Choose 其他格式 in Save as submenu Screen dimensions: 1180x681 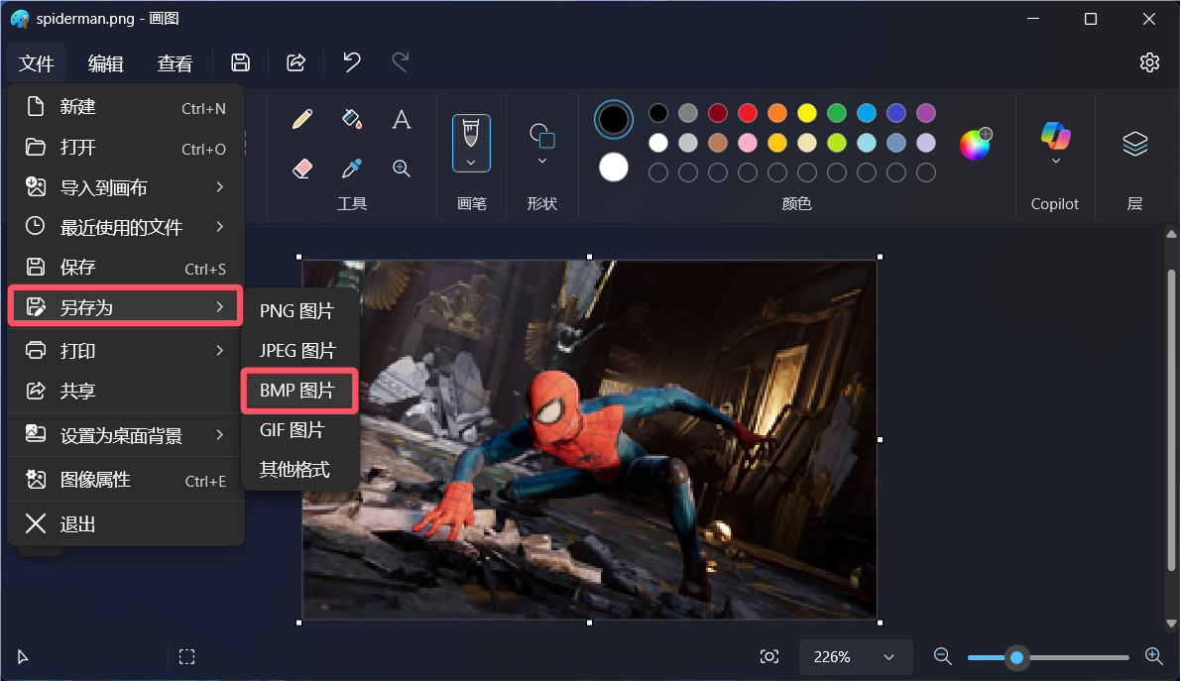[x=298, y=470]
